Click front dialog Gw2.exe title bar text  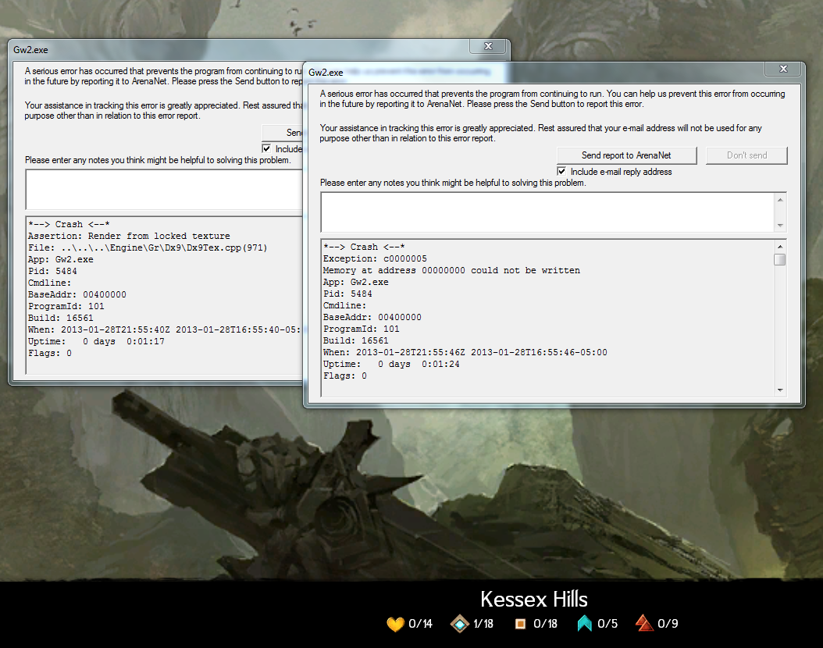(x=326, y=73)
